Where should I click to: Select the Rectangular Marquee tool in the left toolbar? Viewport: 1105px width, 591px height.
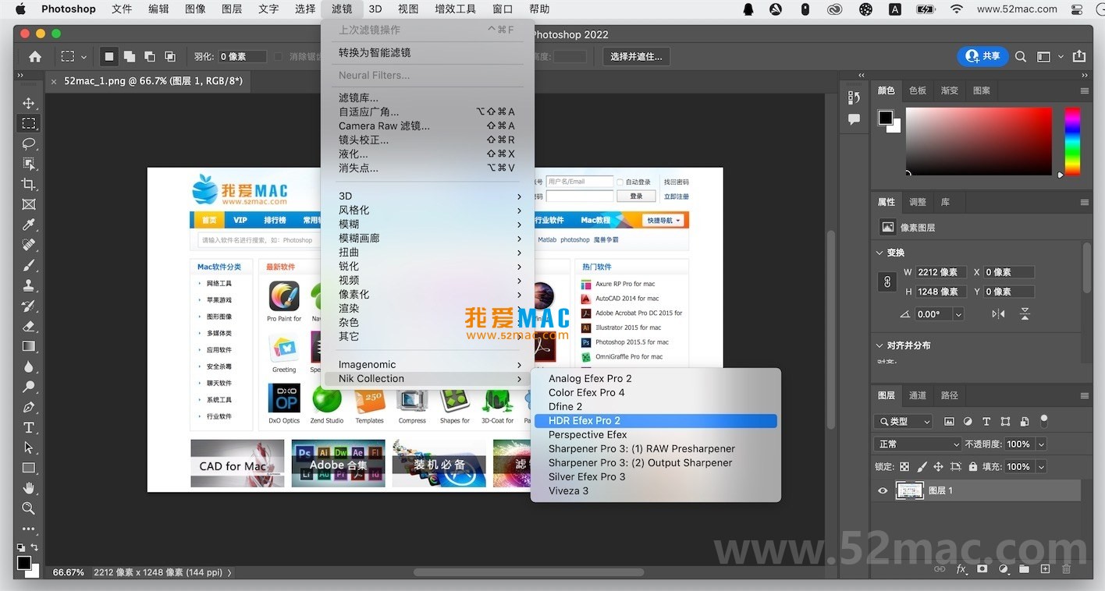[x=28, y=123]
